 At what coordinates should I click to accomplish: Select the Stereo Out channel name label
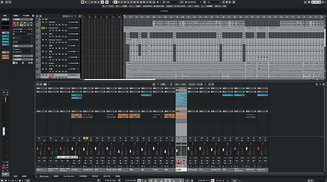coord(262,170)
